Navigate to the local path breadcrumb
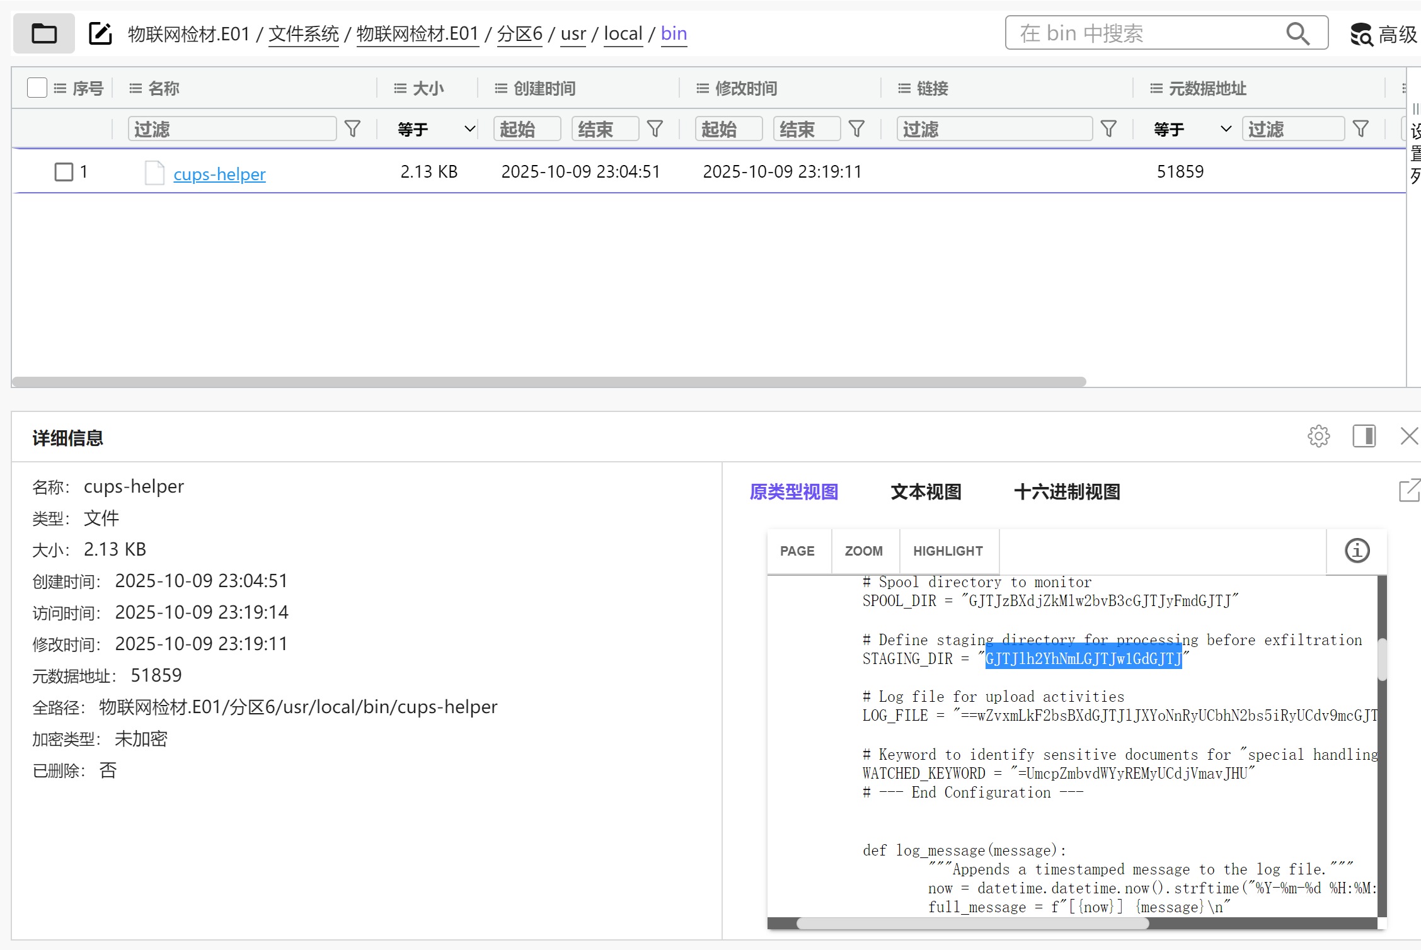The width and height of the screenshot is (1421, 950). point(623,33)
